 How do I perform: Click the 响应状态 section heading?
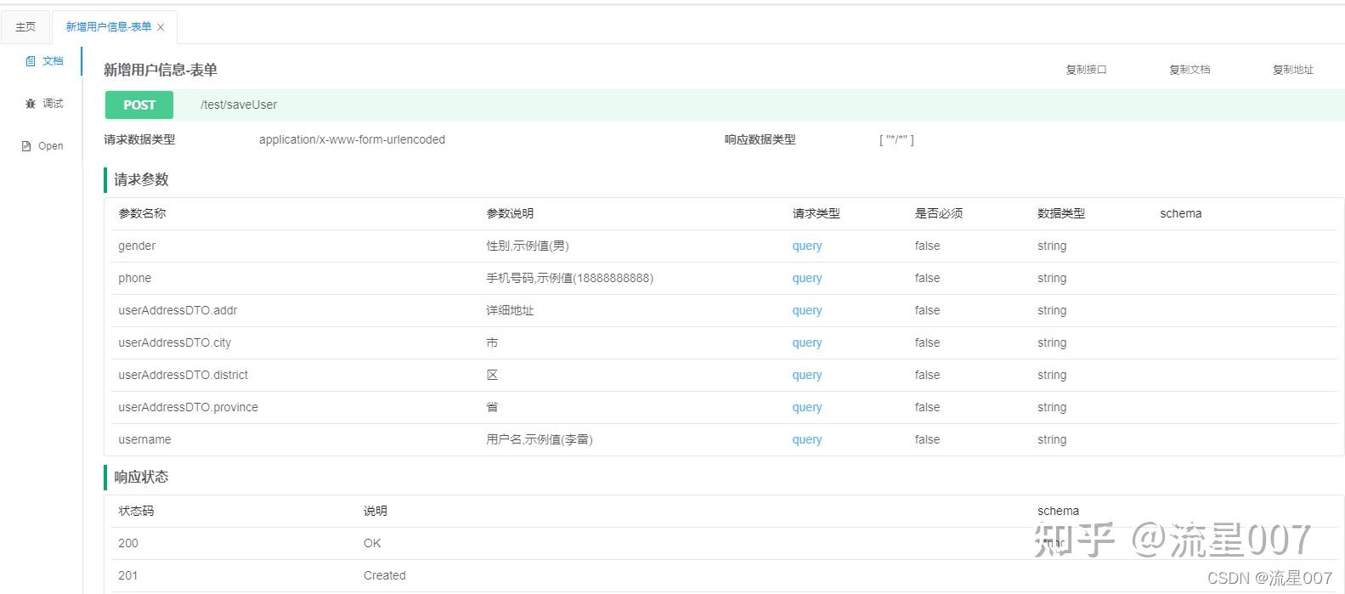[141, 477]
